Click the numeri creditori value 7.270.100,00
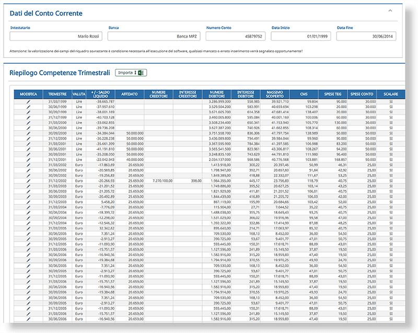This screenshot has width=418, height=333. pos(162,181)
